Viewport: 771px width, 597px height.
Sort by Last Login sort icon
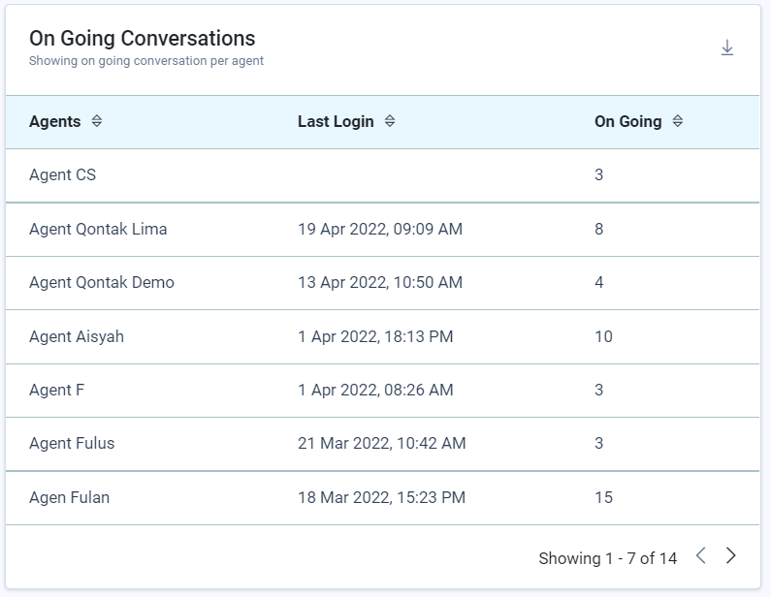click(x=390, y=122)
